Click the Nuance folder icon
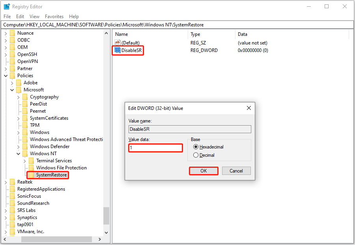 (x=13, y=33)
